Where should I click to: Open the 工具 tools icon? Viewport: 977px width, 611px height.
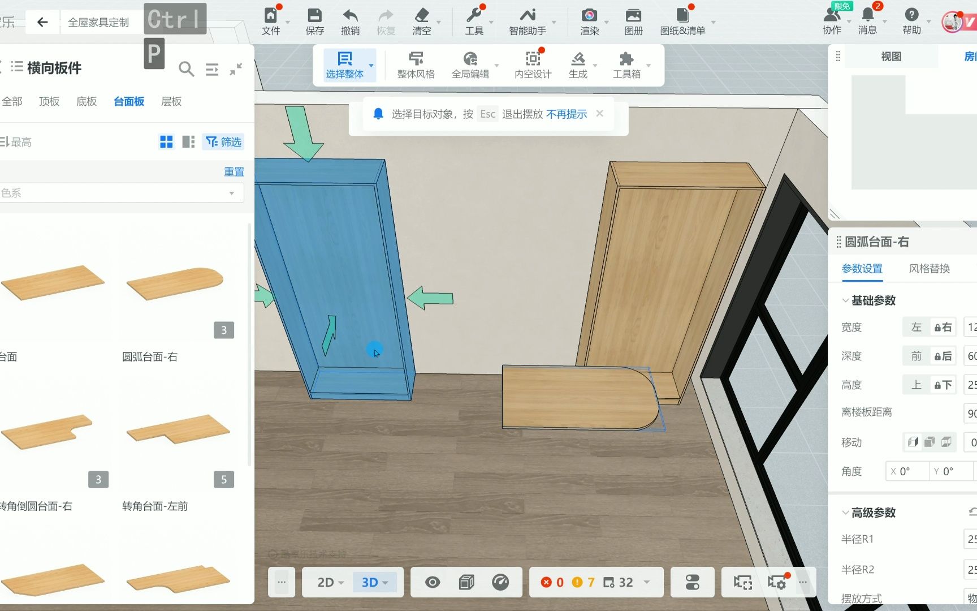pyautogui.click(x=474, y=22)
